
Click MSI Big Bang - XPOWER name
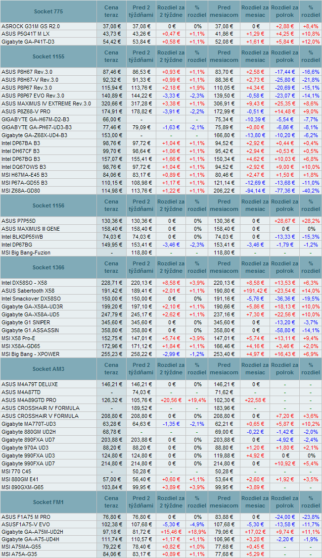30,354
